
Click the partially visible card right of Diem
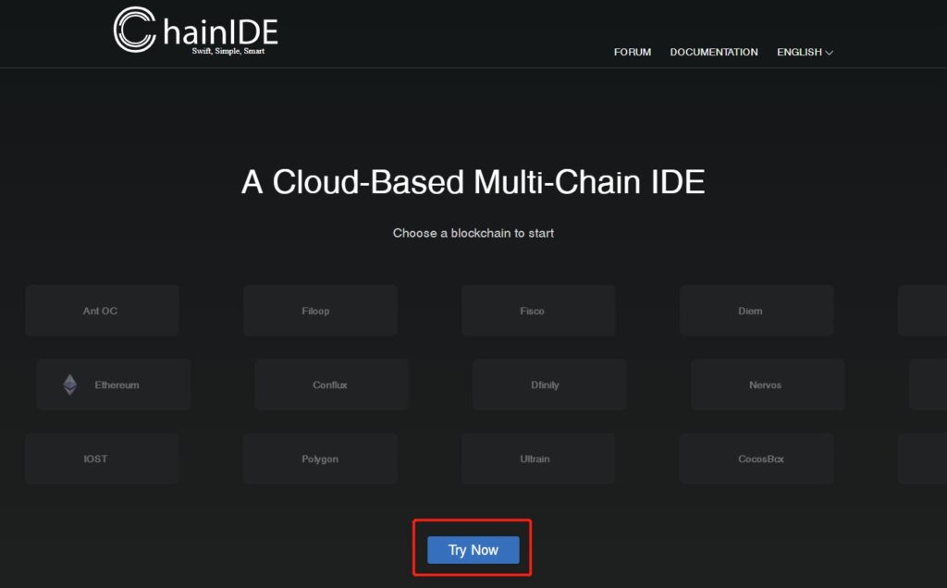[x=923, y=311]
